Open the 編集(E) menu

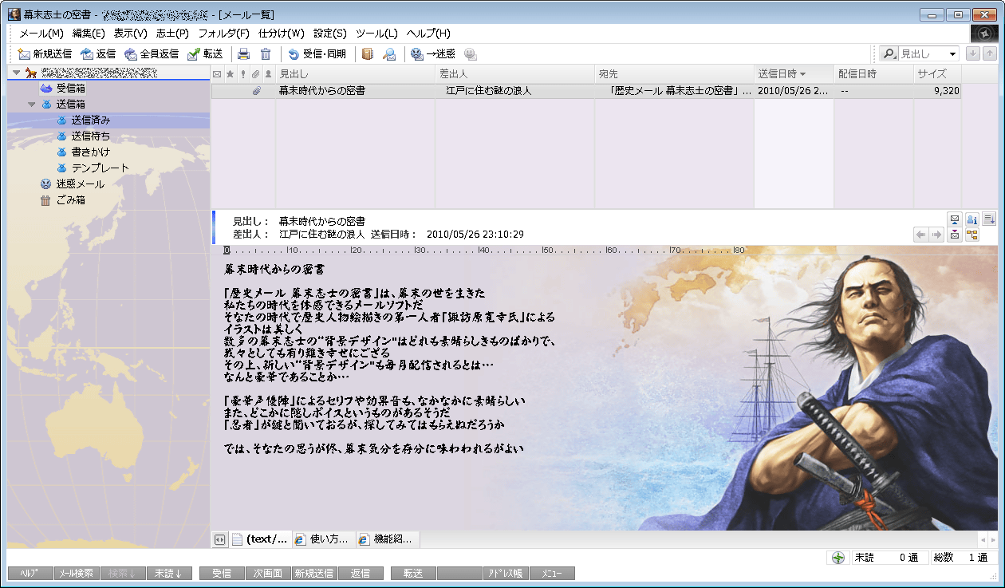(x=88, y=34)
